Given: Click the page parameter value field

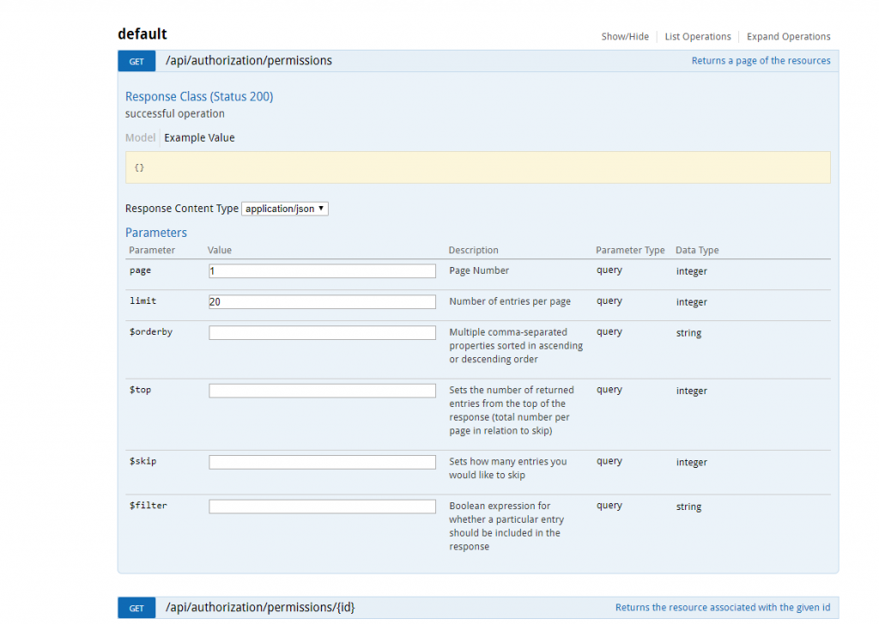Looking at the screenshot, I should point(321,270).
